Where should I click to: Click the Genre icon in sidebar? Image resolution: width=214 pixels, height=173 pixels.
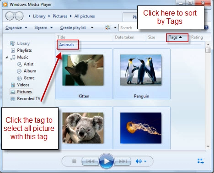pos(19,78)
